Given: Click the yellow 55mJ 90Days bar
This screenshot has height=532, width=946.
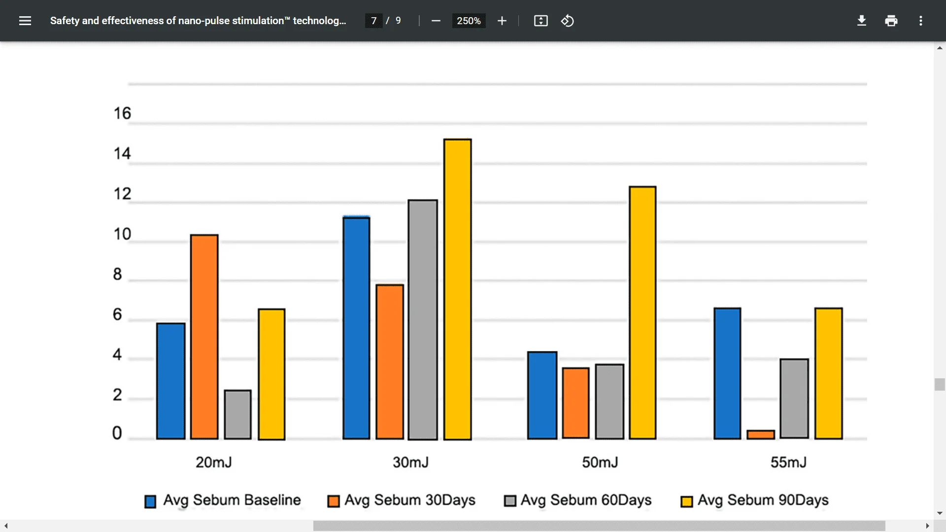Looking at the screenshot, I should (829, 373).
